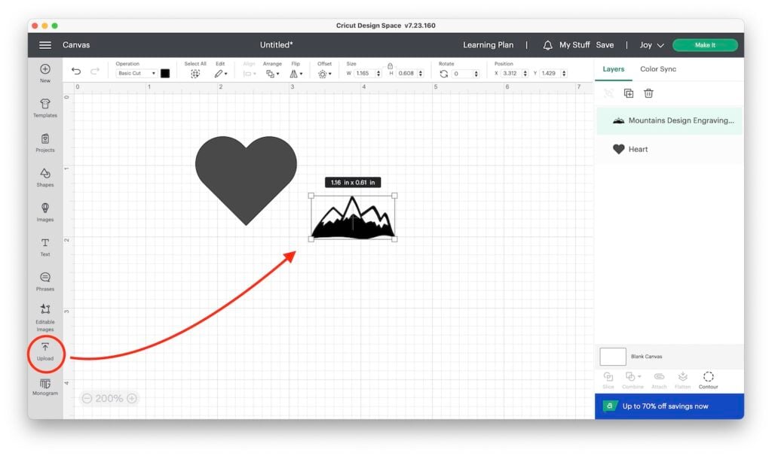
Task: Undo the last action
Action: tap(76, 71)
